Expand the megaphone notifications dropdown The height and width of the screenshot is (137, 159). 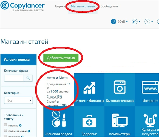[136, 21]
